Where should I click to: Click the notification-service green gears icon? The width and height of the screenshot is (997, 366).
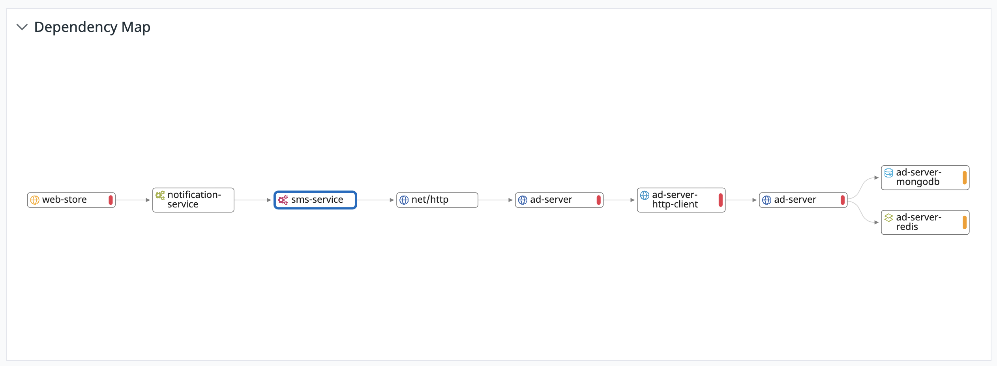coord(160,195)
